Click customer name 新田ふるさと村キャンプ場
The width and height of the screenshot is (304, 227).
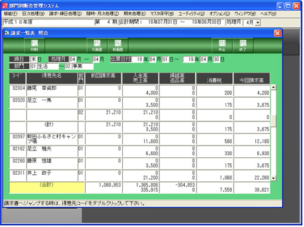point(52,139)
